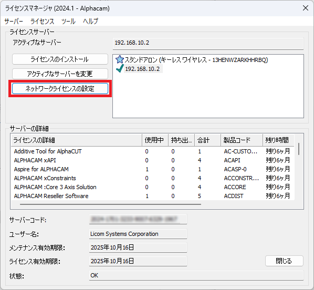Select the スタンドアロン keyless server entry
Viewport: 314px width, 290px height.
pyautogui.click(x=196, y=60)
